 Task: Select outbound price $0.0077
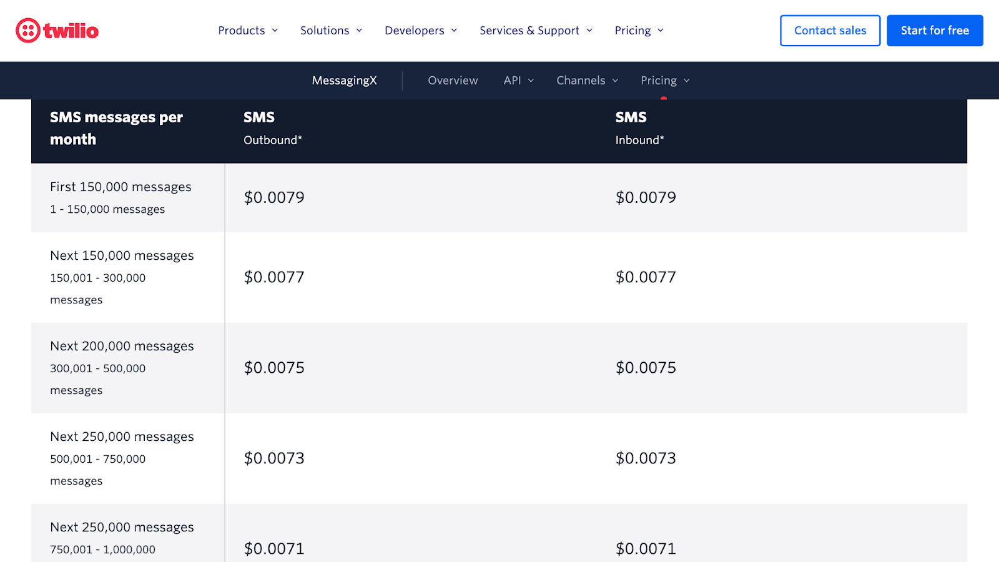point(274,277)
